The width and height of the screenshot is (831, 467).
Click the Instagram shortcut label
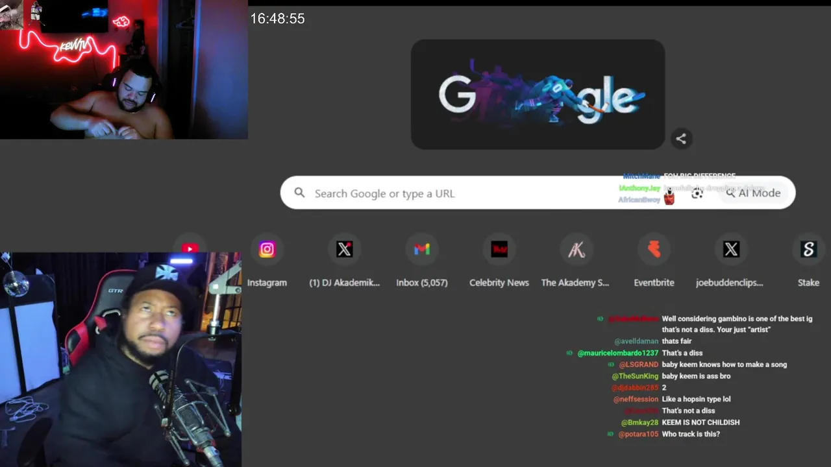click(x=267, y=283)
